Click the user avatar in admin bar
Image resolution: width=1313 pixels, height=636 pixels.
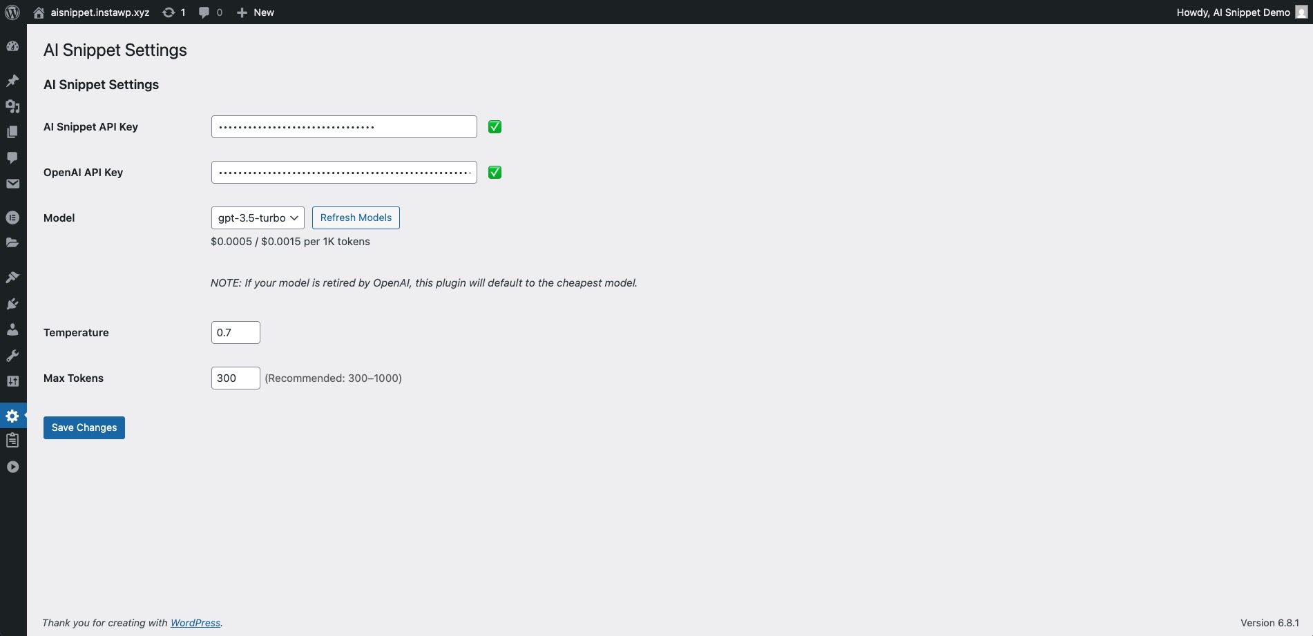coord(1301,12)
